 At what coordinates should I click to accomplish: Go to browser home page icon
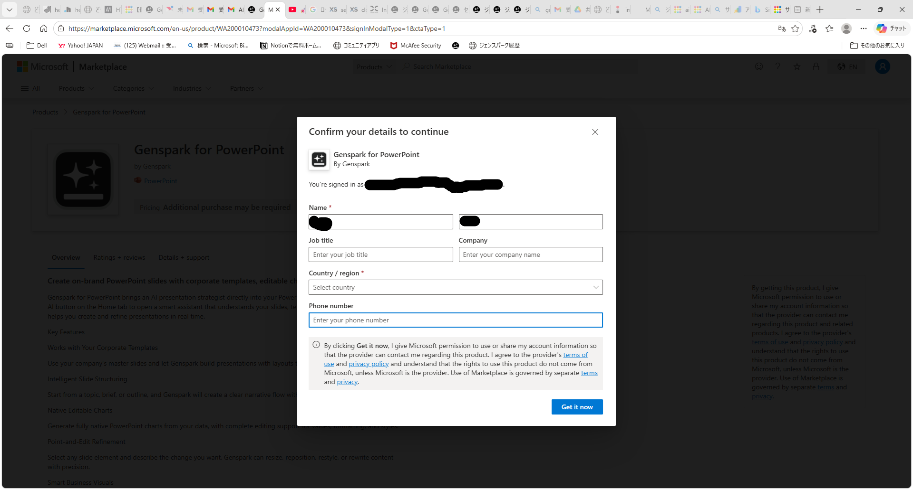pos(44,28)
